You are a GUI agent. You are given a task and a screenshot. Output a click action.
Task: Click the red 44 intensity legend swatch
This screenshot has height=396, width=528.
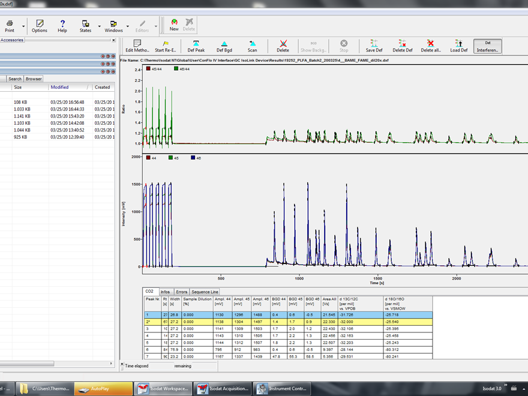click(x=148, y=158)
